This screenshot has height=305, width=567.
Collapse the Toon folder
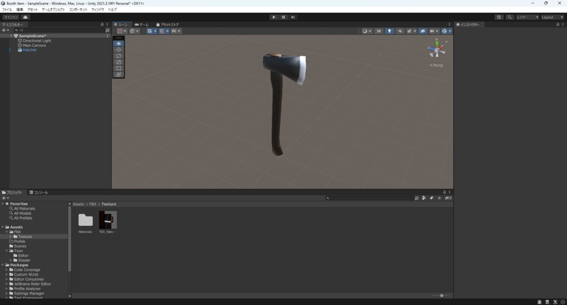[x=7, y=251]
